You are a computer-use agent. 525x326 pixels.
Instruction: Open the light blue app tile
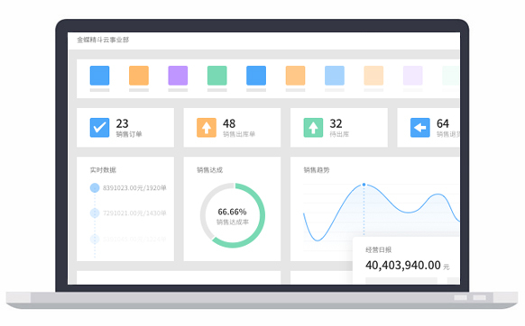[x=335, y=76]
